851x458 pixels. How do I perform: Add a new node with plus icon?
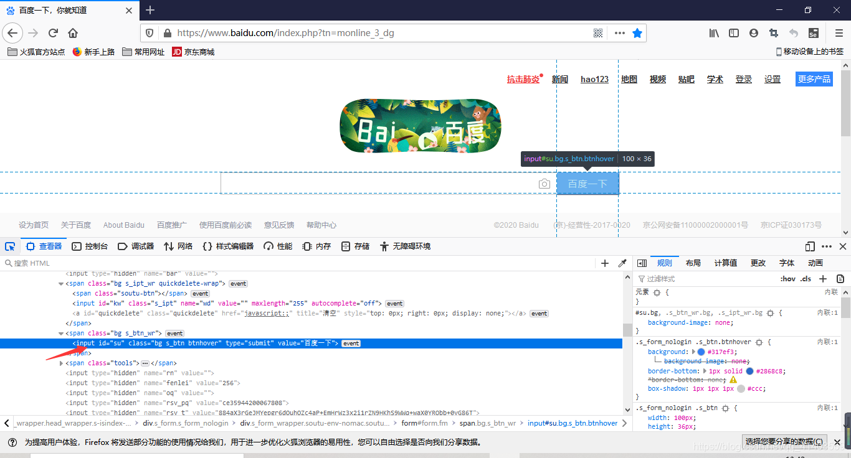(604, 263)
